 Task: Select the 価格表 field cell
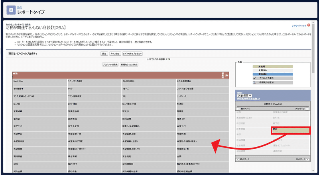[x=39, y=120]
